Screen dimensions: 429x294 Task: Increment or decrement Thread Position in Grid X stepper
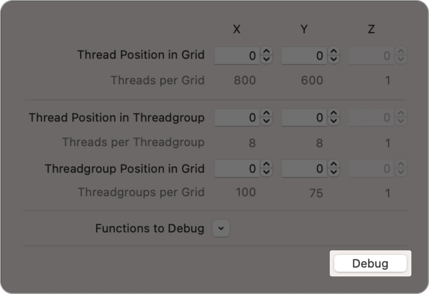267,55
